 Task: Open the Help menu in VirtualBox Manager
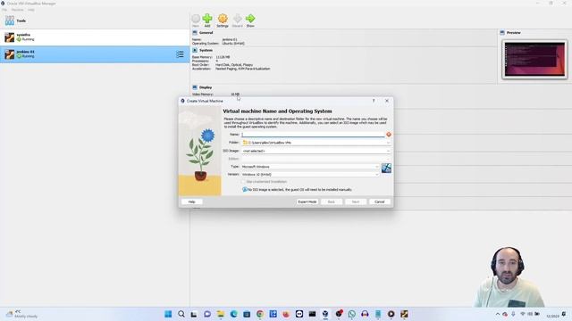(31, 10)
